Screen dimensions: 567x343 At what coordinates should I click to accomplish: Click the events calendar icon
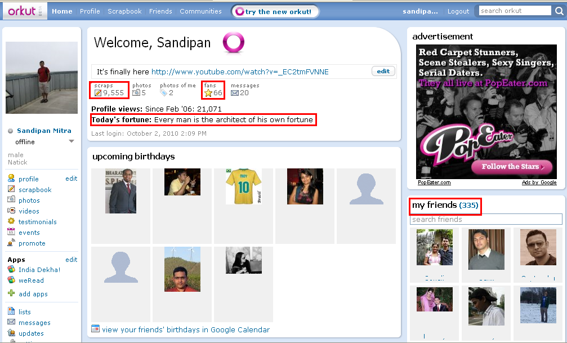[11, 232]
